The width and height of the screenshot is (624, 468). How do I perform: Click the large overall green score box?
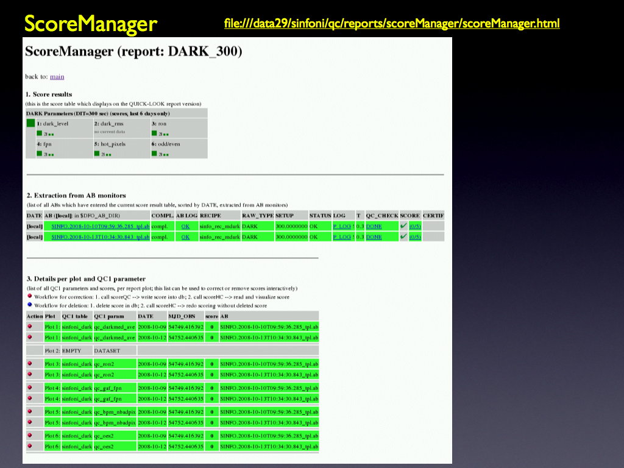click(30, 124)
